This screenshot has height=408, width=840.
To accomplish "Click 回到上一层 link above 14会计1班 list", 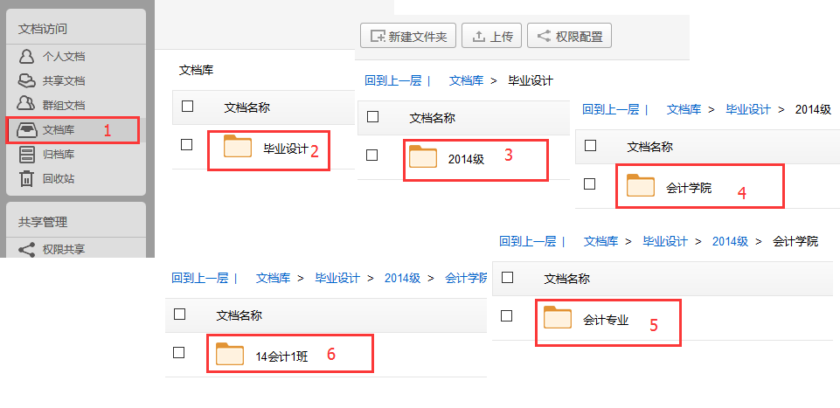I will [199, 278].
